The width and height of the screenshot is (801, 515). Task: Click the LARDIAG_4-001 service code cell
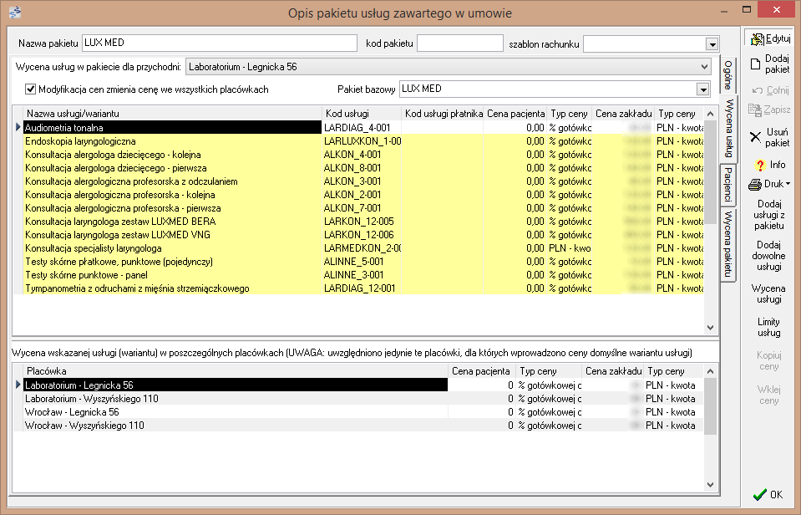click(x=362, y=128)
